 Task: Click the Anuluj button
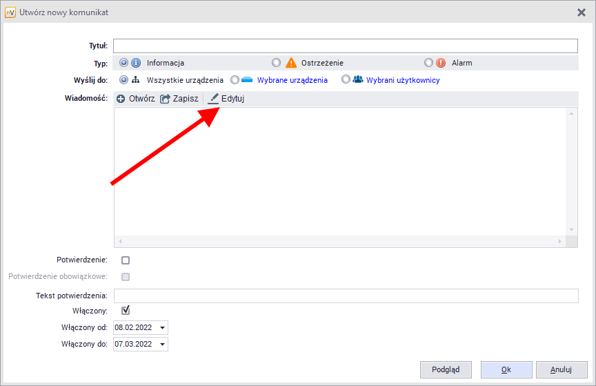tap(562, 369)
